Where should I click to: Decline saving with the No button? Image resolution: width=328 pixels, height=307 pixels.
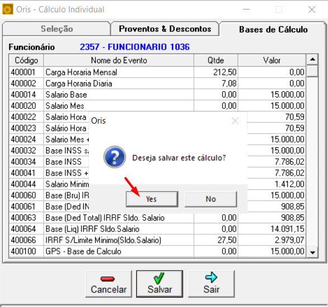tap(211, 199)
